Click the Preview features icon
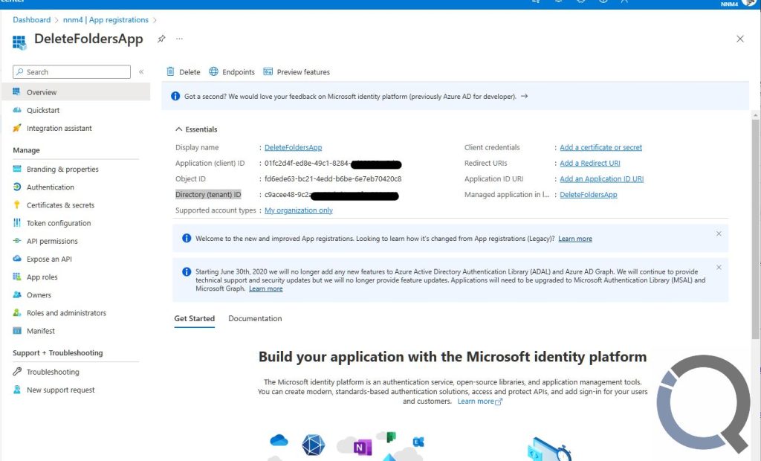Image resolution: width=761 pixels, height=461 pixels. click(x=268, y=71)
